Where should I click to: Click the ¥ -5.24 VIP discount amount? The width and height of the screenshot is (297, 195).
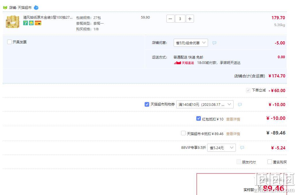coord(278,148)
